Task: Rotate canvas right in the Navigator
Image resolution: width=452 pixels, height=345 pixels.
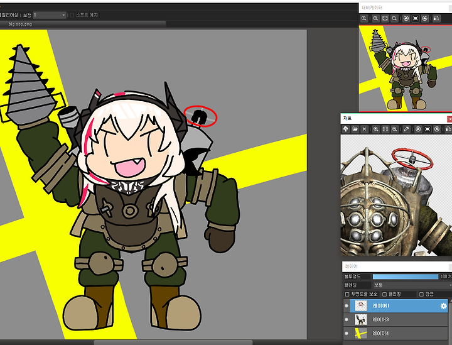Action: 425,18
